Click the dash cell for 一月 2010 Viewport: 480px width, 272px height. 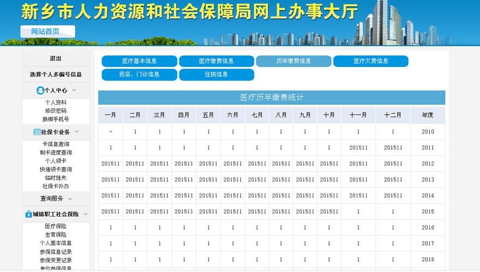pyautogui.click(x=111, y=132)
